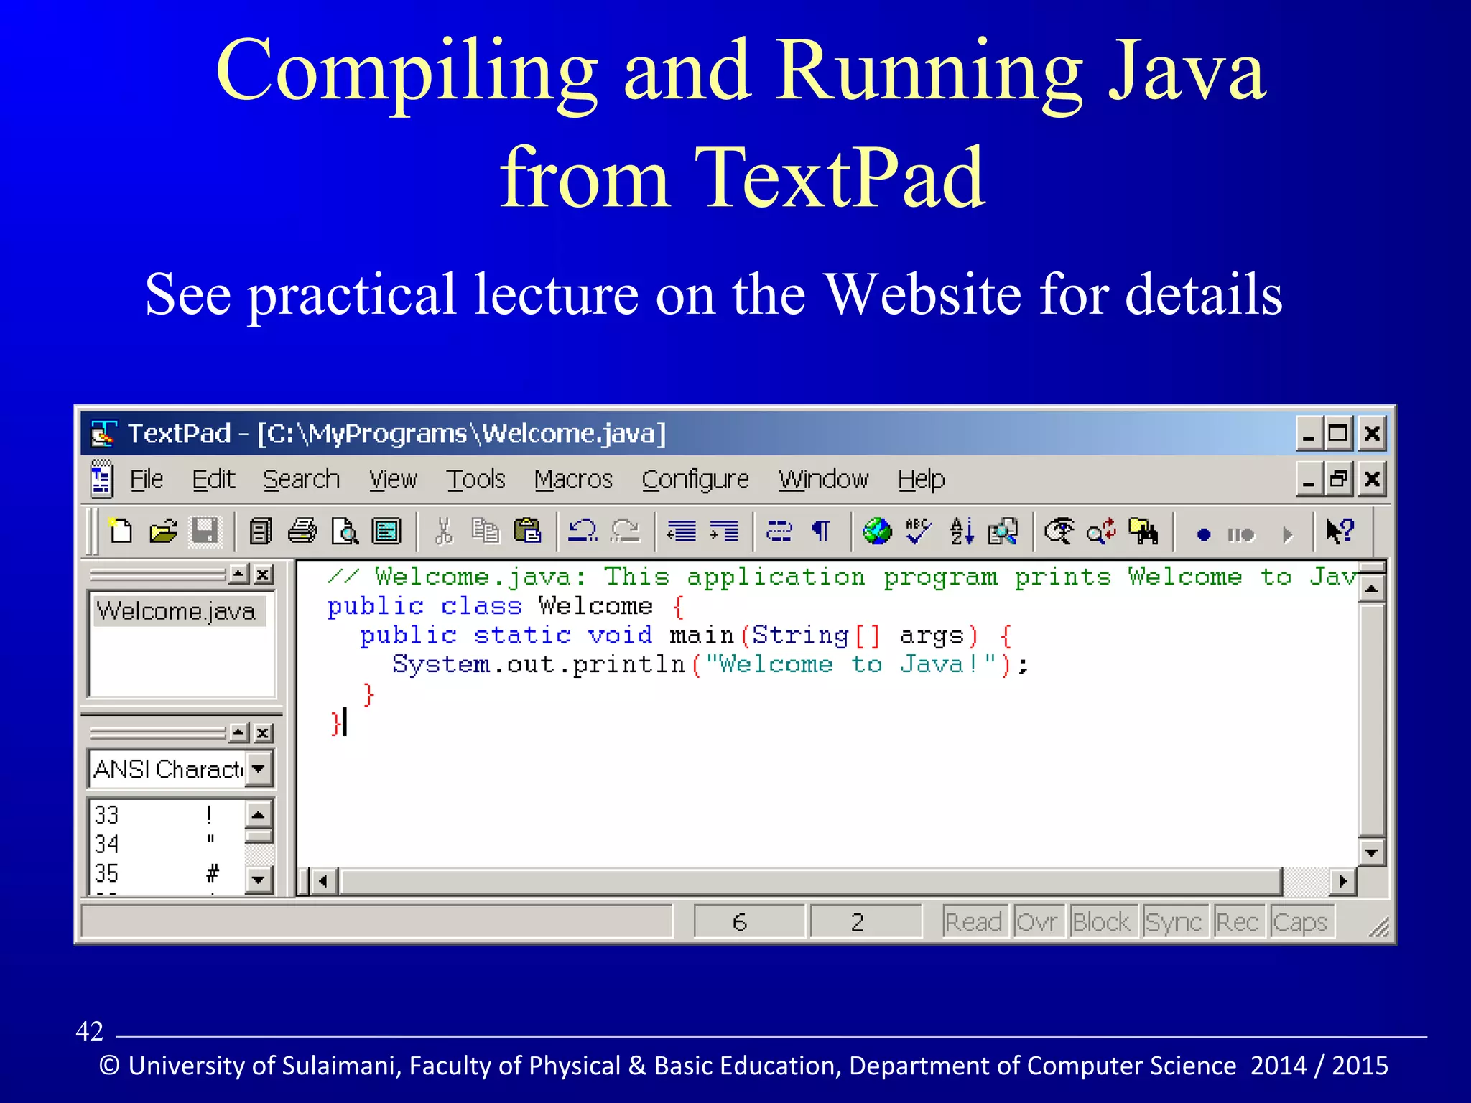Click the globe web browser icon
This screenshot has height=1103, width=1471.
[x=877, y=531]
